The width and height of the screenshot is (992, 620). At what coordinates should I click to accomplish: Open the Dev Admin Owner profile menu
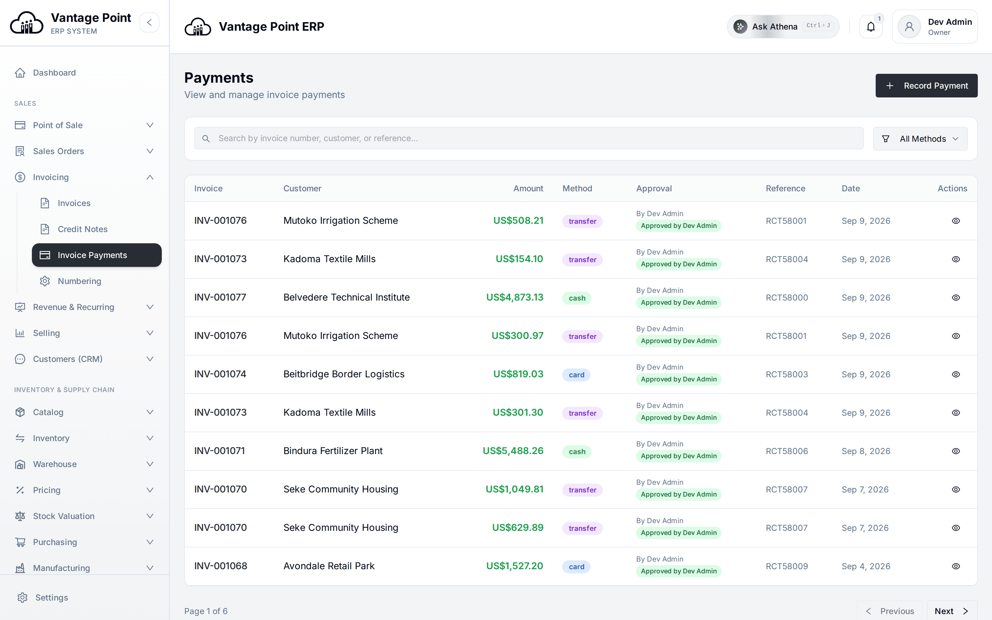pos(935,27)
